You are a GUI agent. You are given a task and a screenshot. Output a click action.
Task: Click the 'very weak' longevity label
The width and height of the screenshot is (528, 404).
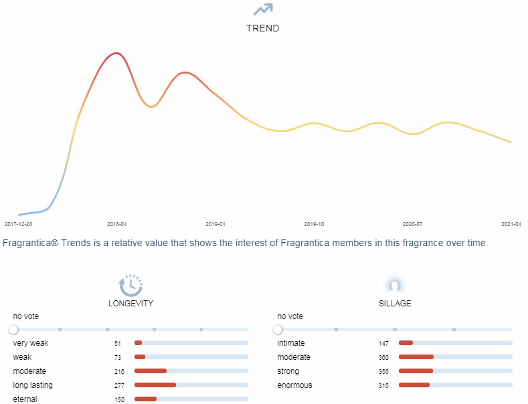click(31, 343)
